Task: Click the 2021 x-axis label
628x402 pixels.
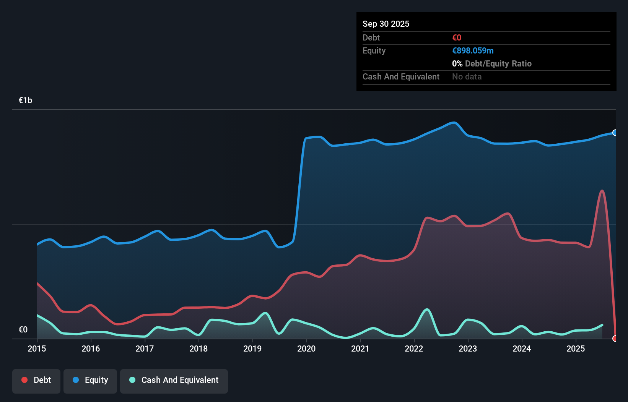Action: coord(360,349)
